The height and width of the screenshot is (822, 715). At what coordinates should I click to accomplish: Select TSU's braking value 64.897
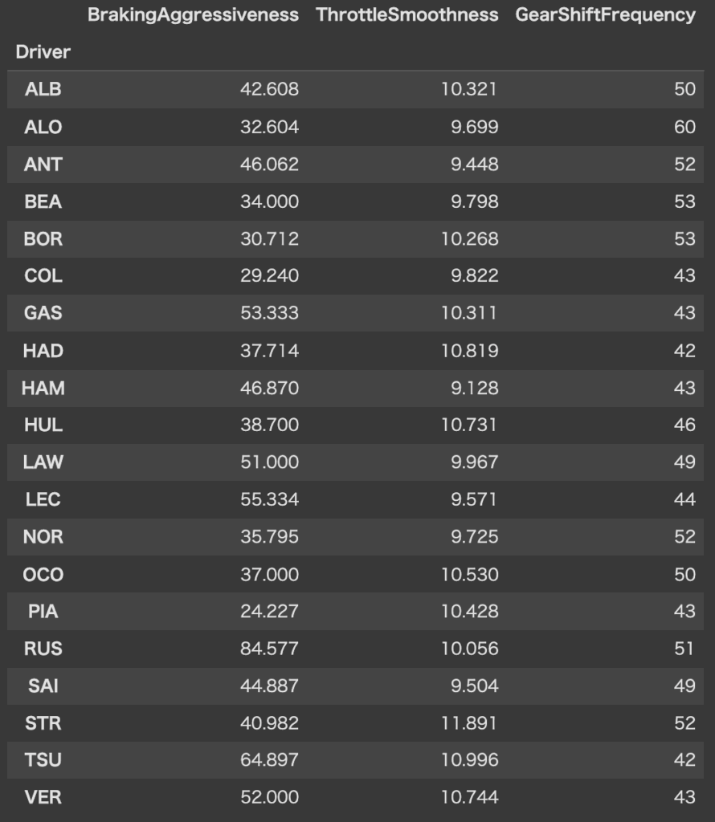tap(269, 760)
